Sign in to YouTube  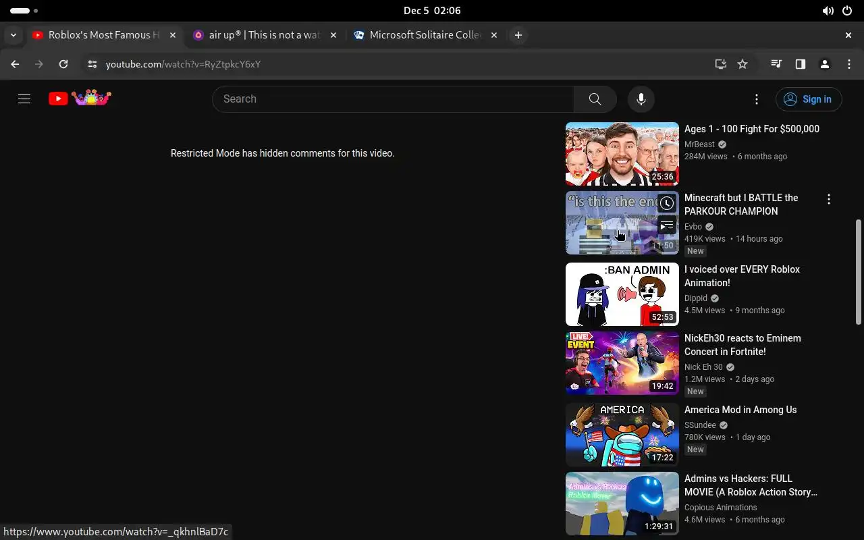(808, 99)
